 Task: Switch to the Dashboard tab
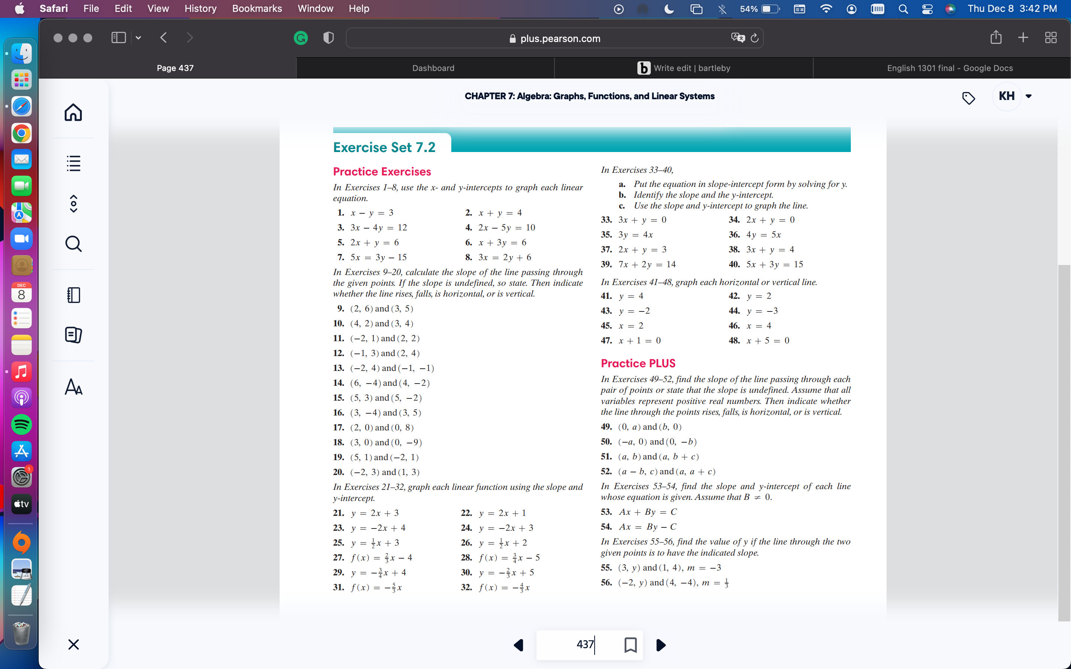pos(433,68)
